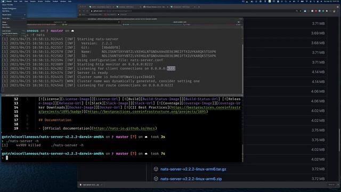Open the Apps bookmark in bookmarks bar

tap(83, 14)
